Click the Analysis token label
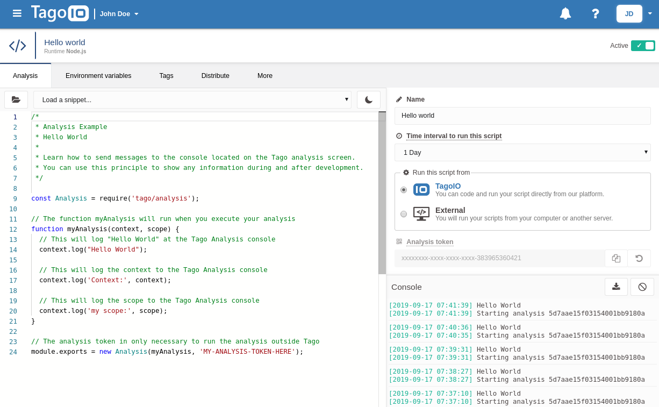The width and height of the screenshot is (659, 407). 430,242
